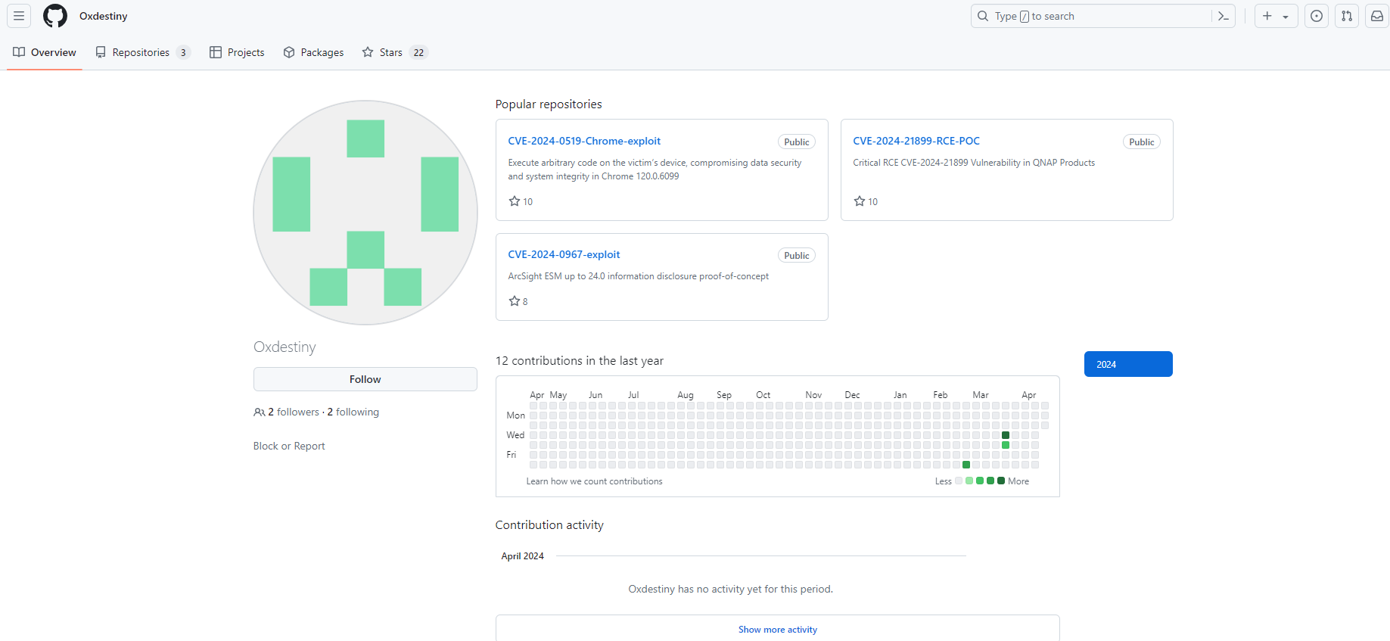1390x641 pixels.
Task: Open the Stars tab
Action: [x=394, y=52]
